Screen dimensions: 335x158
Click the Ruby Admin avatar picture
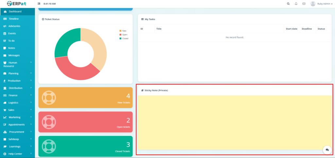coord(313,4)
